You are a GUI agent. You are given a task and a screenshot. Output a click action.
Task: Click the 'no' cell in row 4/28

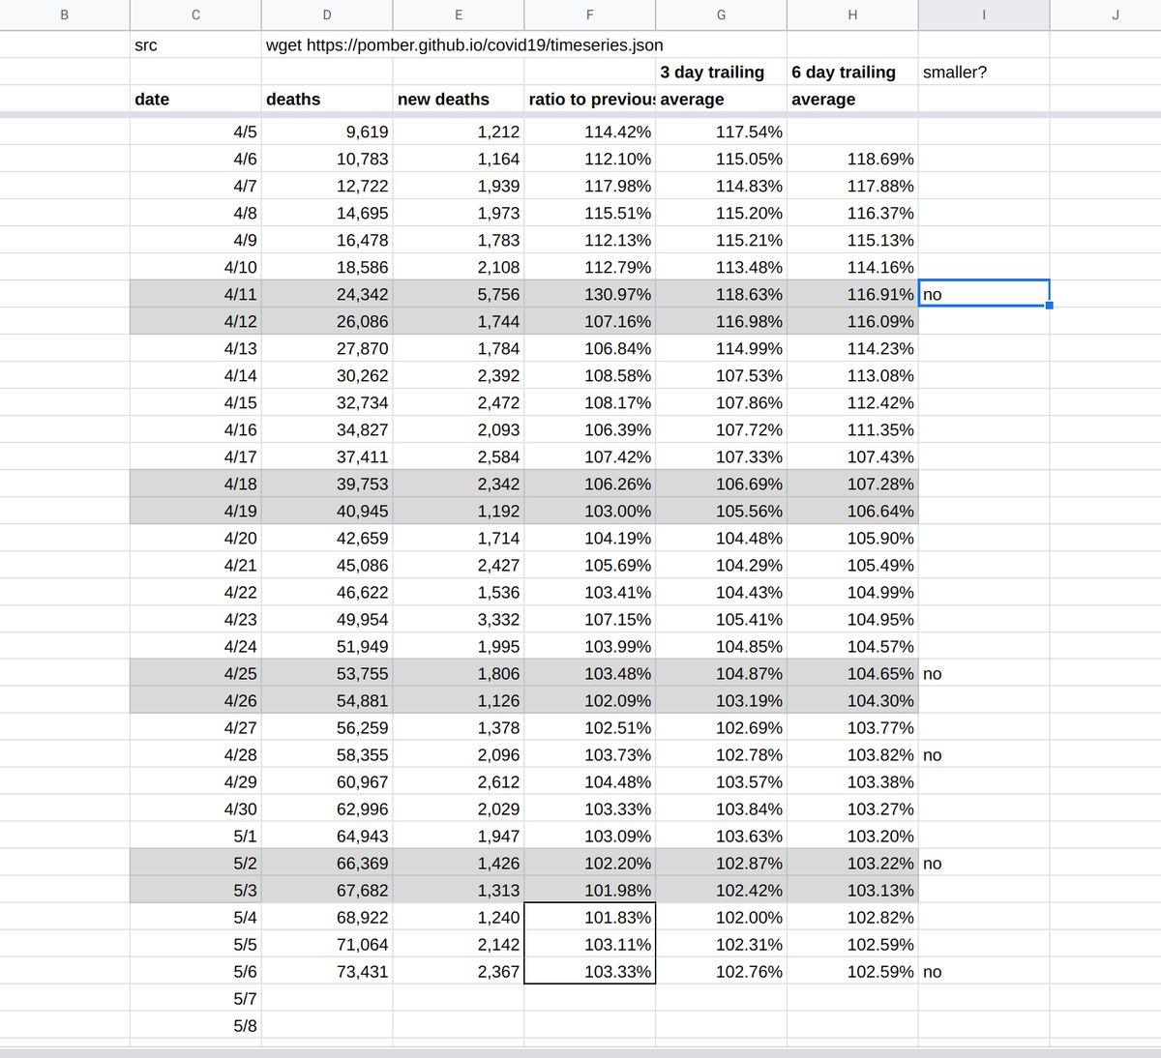(x=984, y=754)
